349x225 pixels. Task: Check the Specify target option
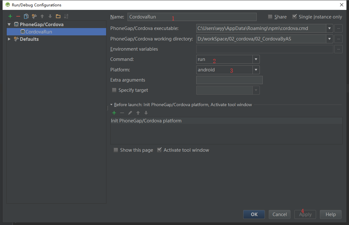pyautogui.click(x=114, y=90)
